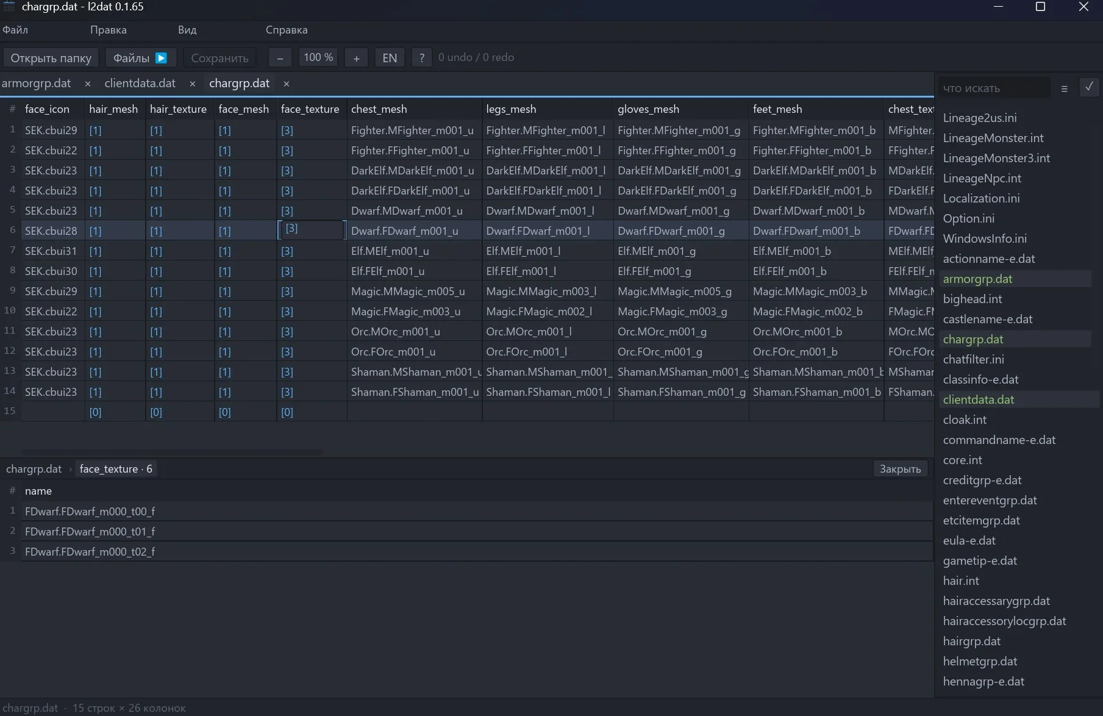Select the face_mesh column header
The width and height of the screenshot is (1103, 716).
tap(244, 109)
